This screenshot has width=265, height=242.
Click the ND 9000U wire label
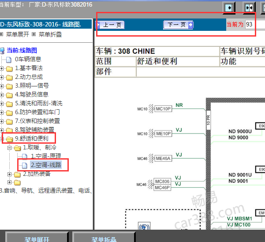coord(240,131)
